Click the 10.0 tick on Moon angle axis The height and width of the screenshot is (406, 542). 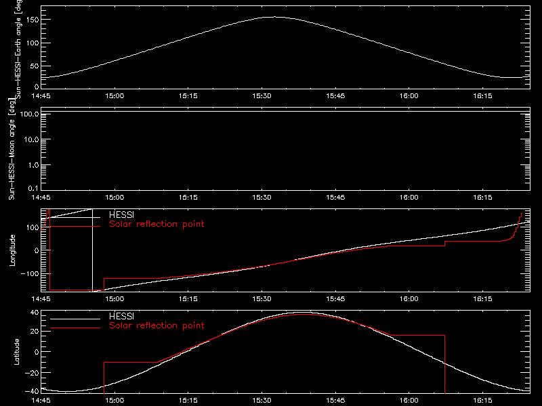pos(30,139)
